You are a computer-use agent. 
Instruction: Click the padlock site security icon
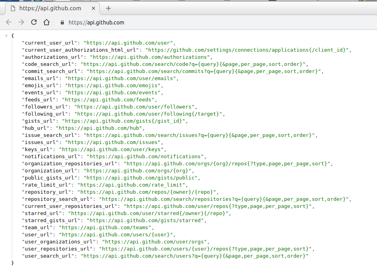62,22
